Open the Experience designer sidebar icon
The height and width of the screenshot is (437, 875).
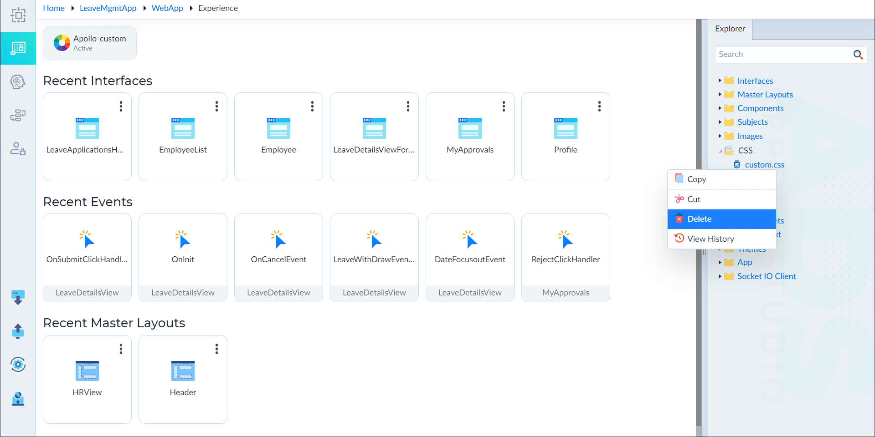pyautogui.click(x=18, y=48)
